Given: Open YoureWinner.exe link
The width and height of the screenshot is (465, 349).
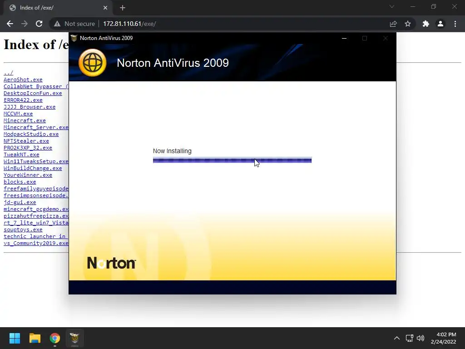Looking at the screenshot, I should 28,175.
